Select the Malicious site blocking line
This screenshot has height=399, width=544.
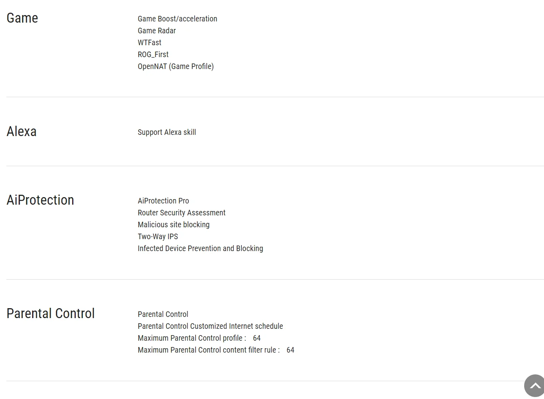coord(174,224)
